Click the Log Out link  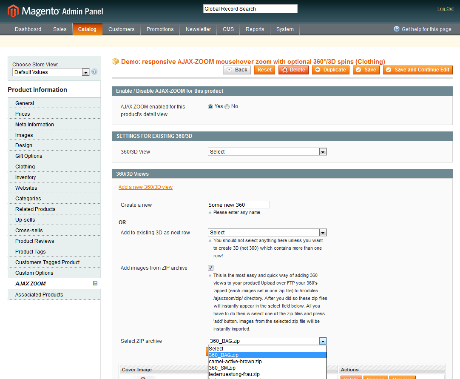445,9
